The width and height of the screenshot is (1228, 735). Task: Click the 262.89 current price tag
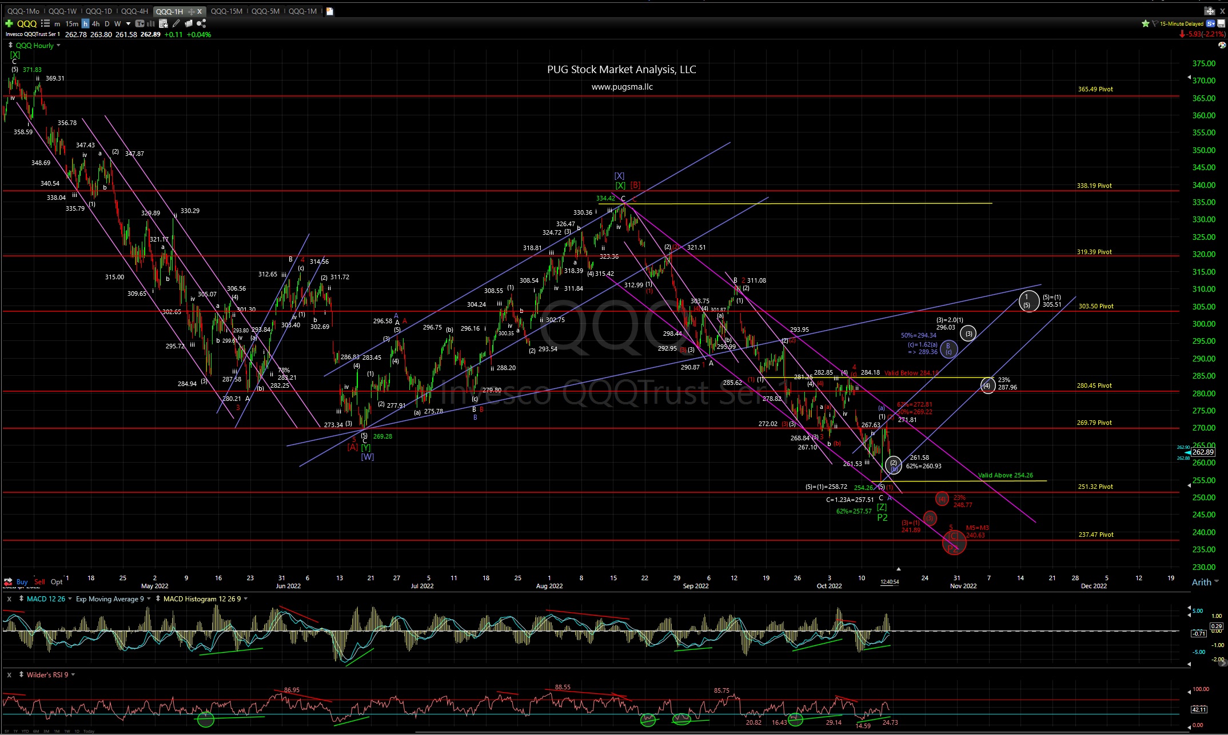tap(1203, 452)
